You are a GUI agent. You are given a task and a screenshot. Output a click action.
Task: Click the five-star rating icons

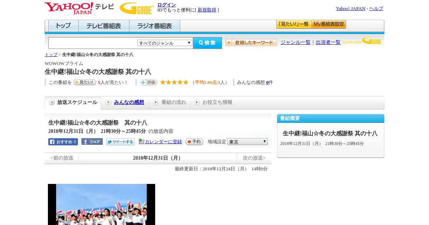174,82
